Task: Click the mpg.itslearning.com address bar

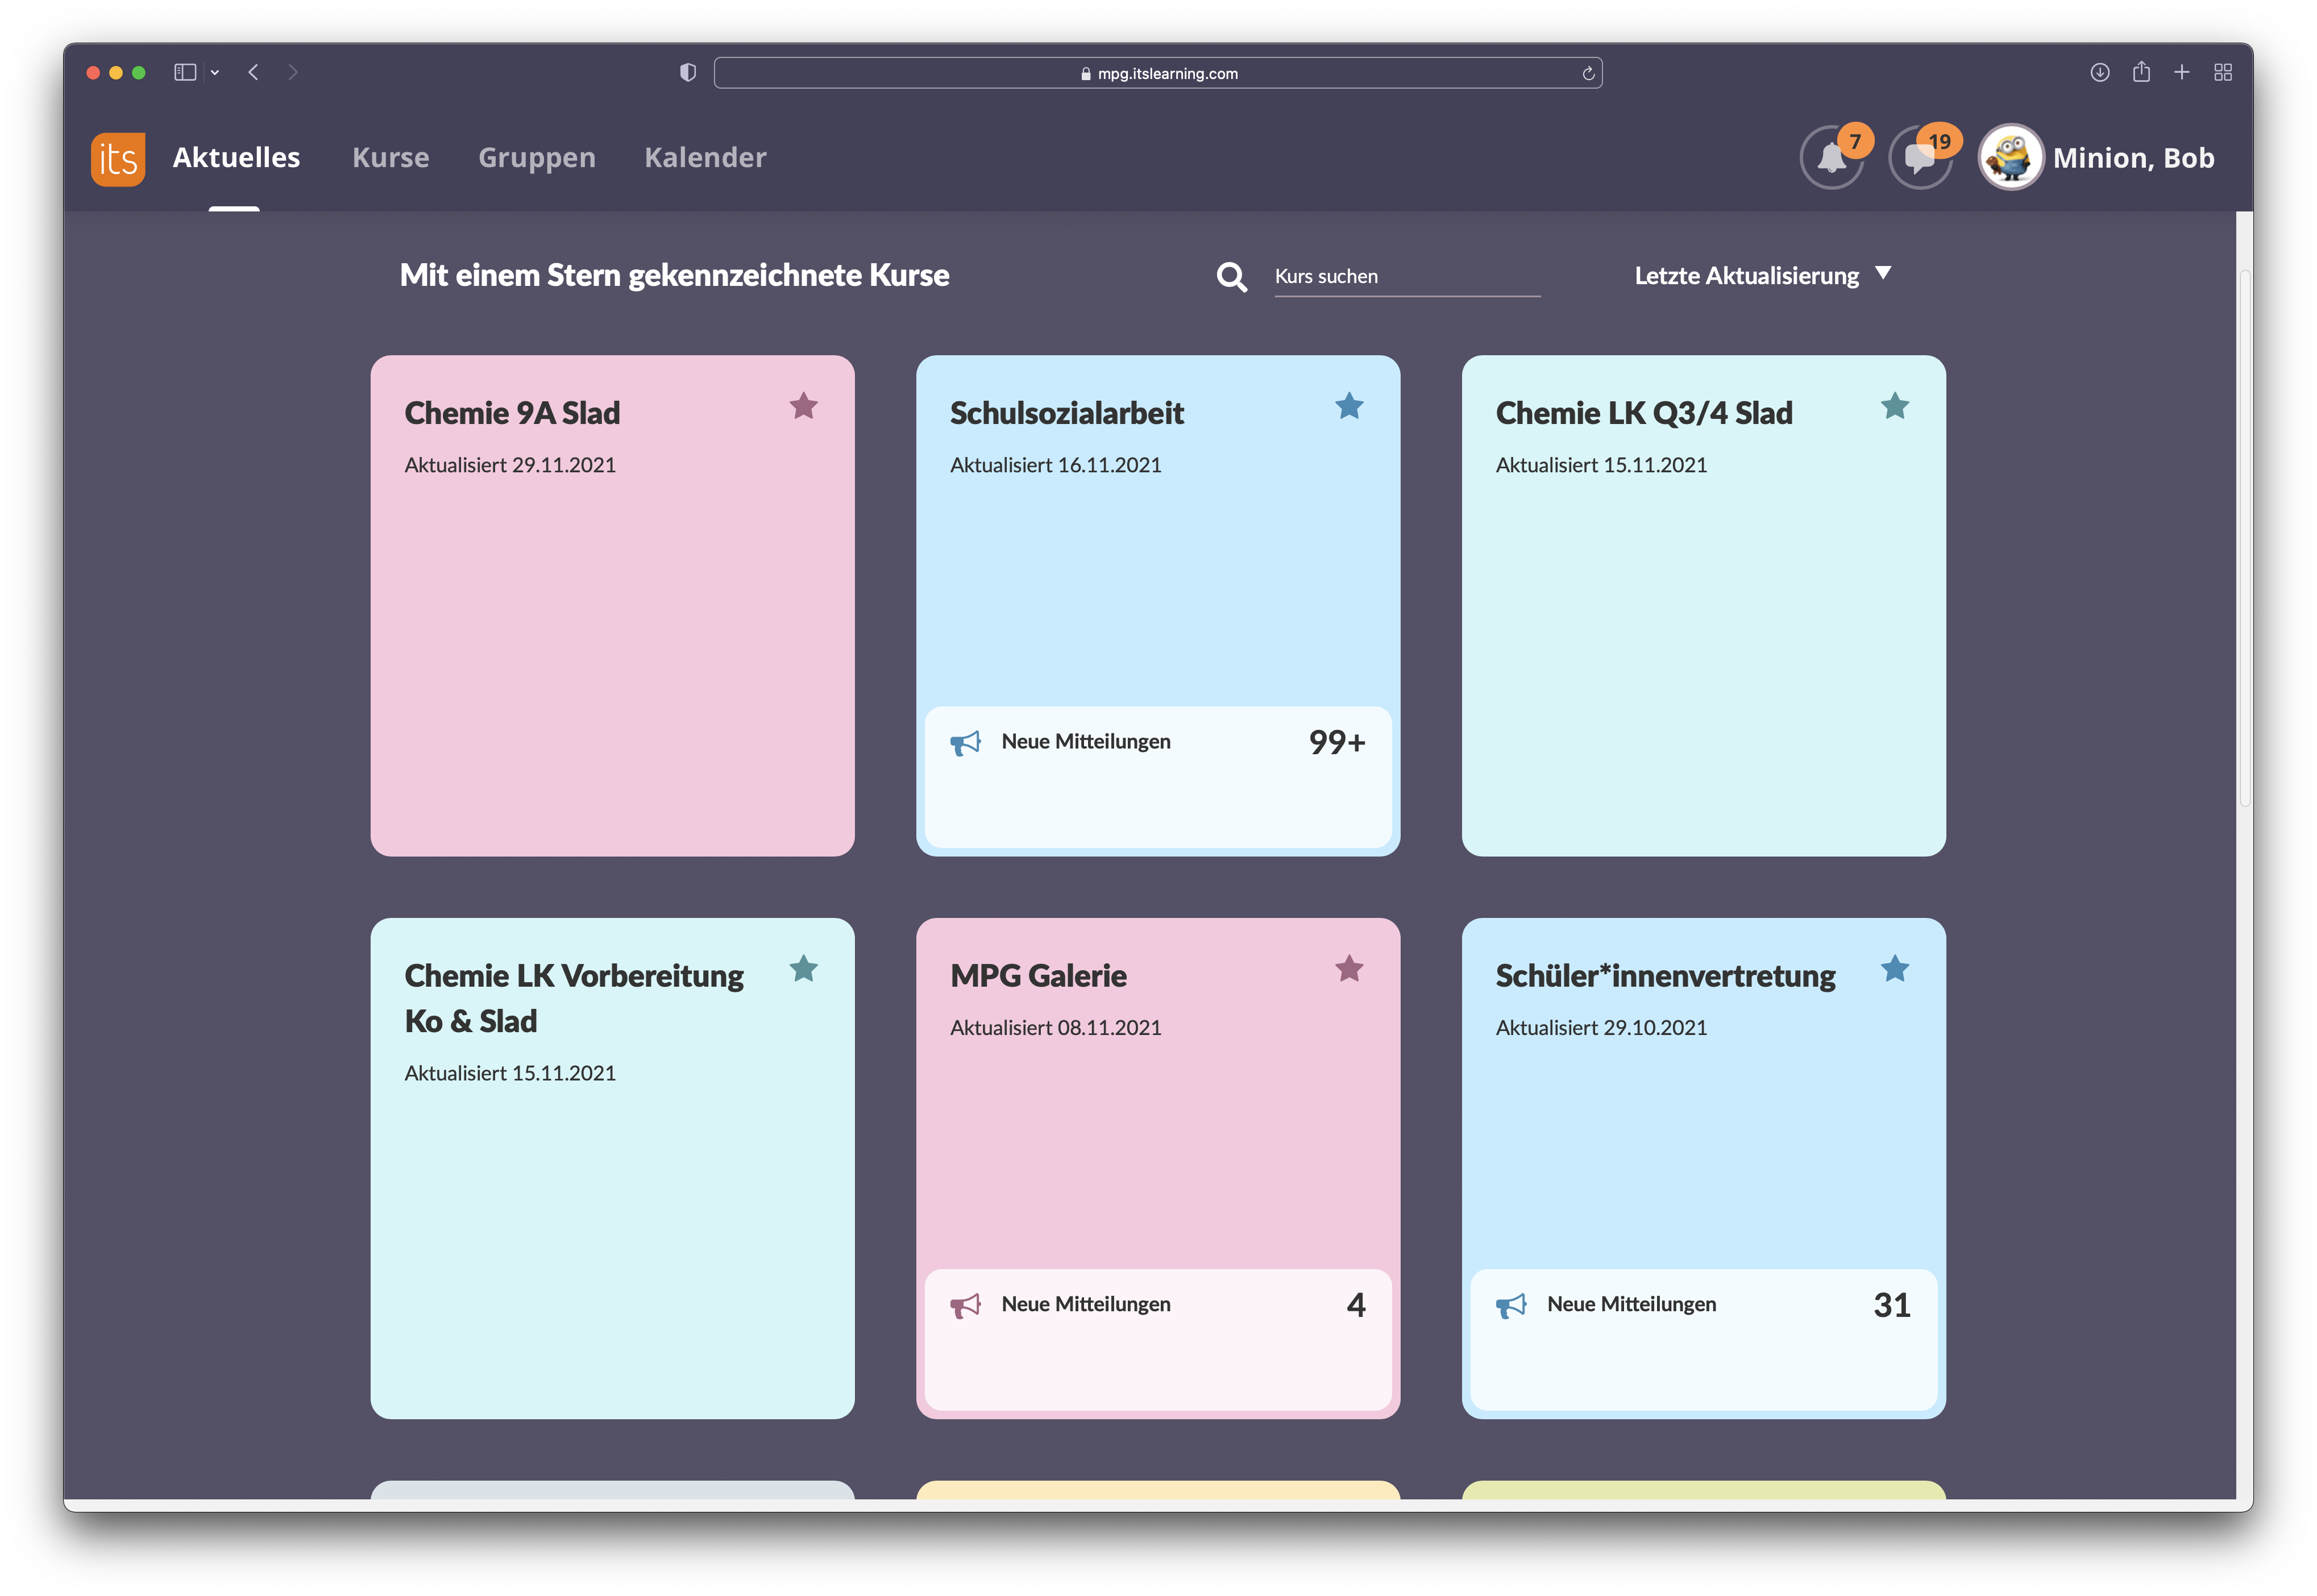Action: (x=1158, y=73)
